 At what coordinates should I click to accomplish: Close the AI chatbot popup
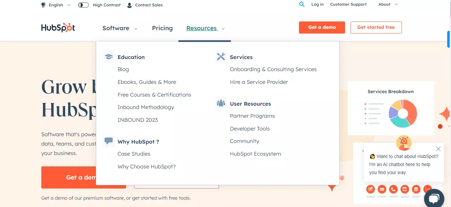coord(438,149)
